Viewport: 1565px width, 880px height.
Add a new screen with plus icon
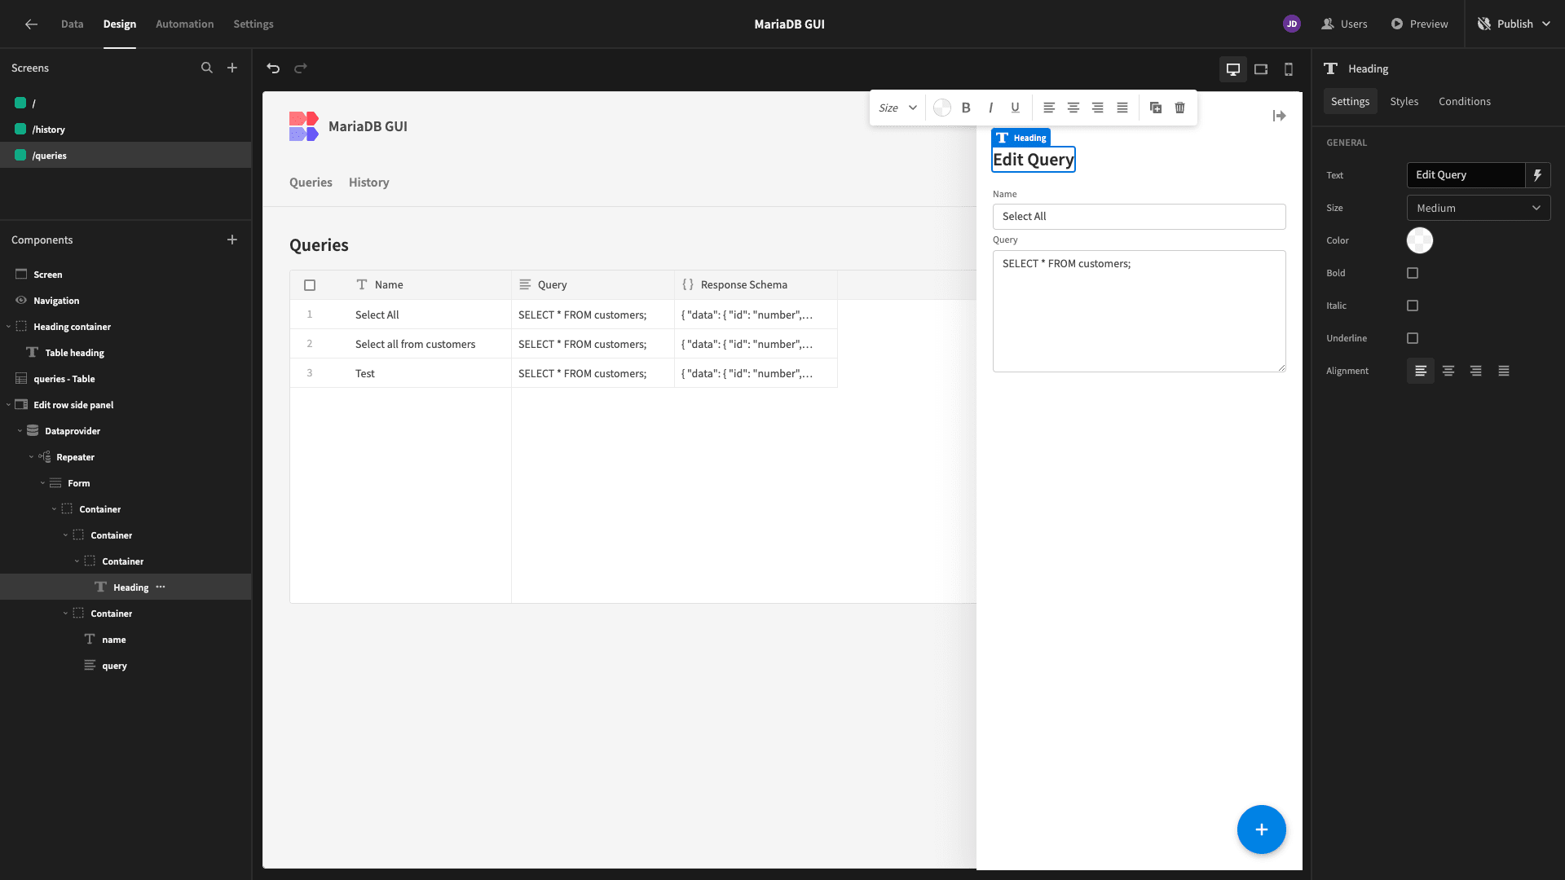[x=232, y=68]
